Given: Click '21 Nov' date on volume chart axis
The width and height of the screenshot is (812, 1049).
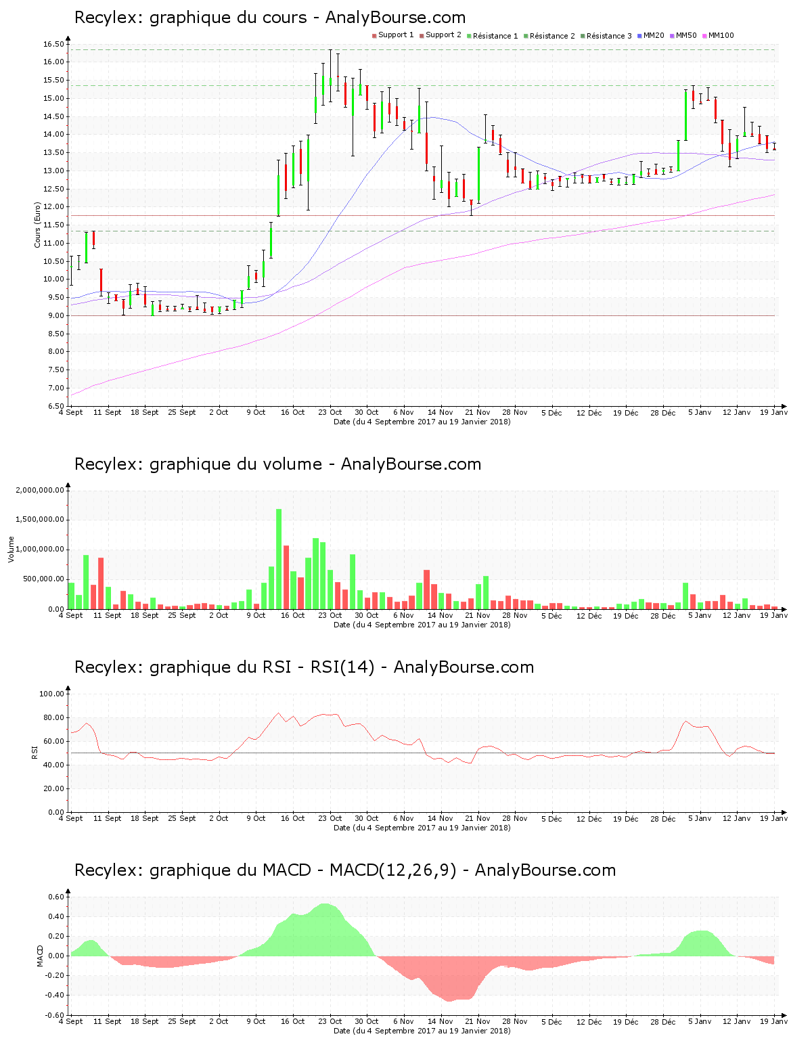Looking at the screenshot, I should tap(478, 615).
